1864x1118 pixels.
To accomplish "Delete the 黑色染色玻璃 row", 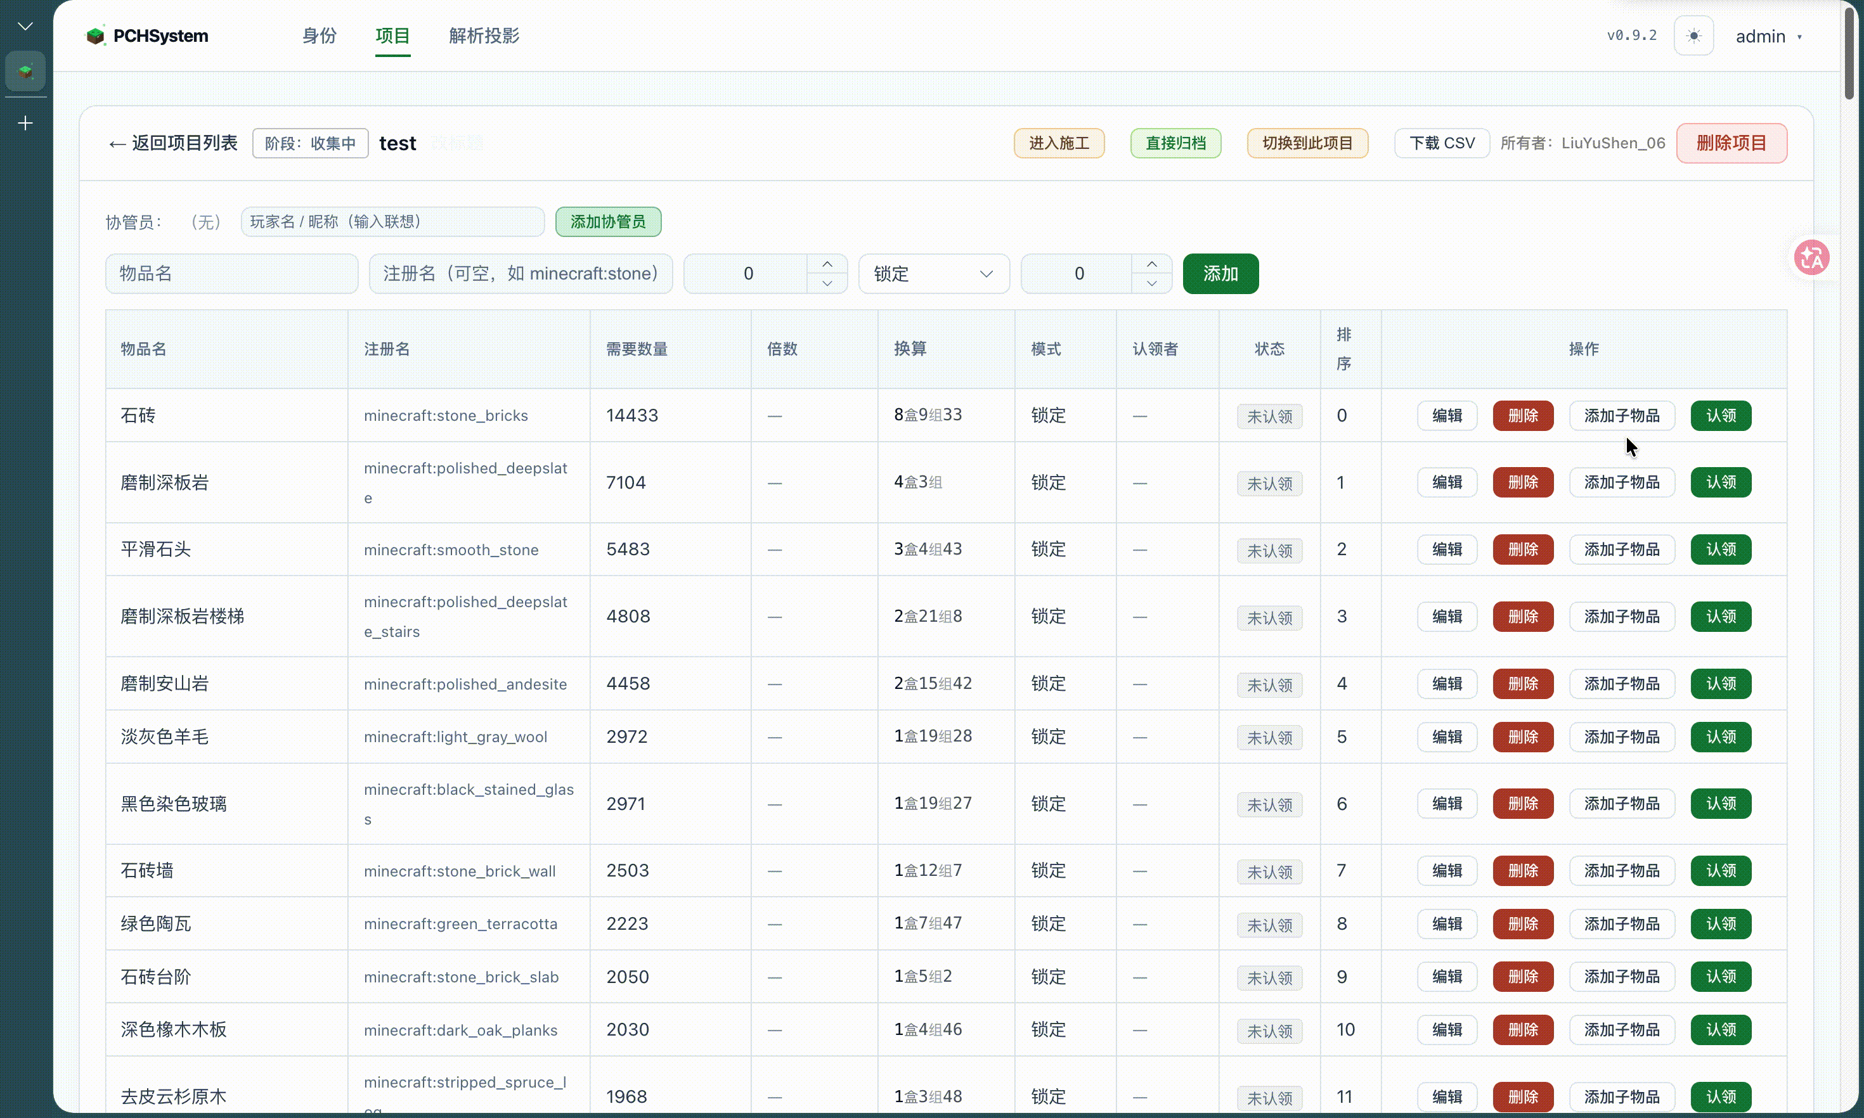I will tap(1523, 803).
